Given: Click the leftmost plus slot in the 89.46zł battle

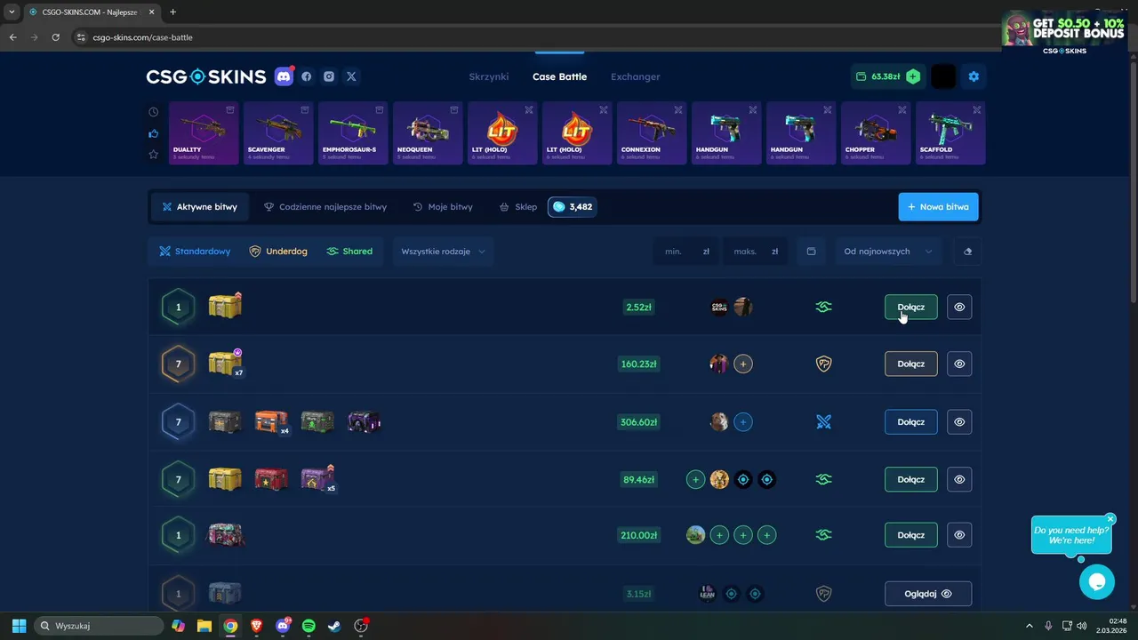Looking at the screenshot, I should [x=695, y=480].
